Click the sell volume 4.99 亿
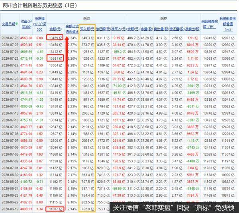The image size is (239, 213). [161, 113]
